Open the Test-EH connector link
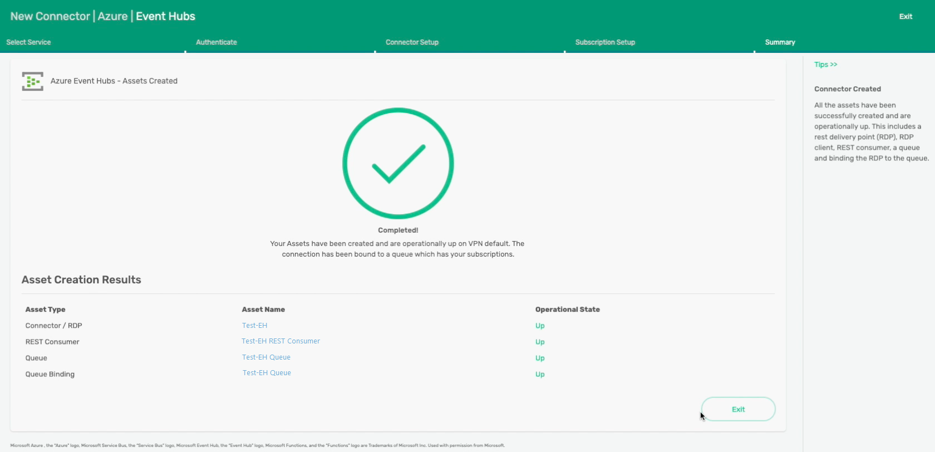This screenshot has height=452, width=935. [254, 326]
